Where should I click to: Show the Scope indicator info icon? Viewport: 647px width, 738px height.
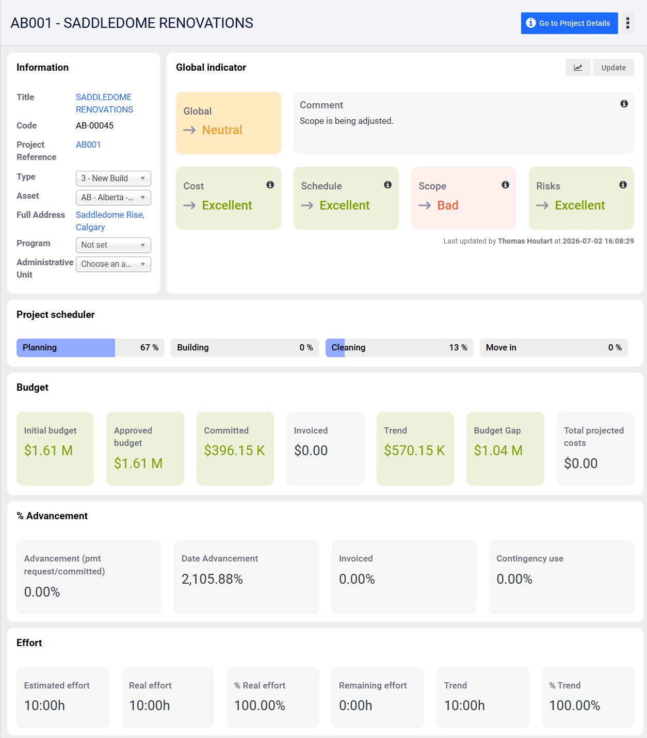(x=505, y=185)
